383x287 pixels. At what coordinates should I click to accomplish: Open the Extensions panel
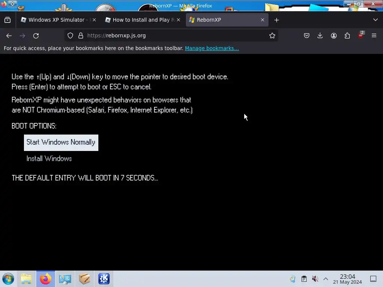click(347, 36)
